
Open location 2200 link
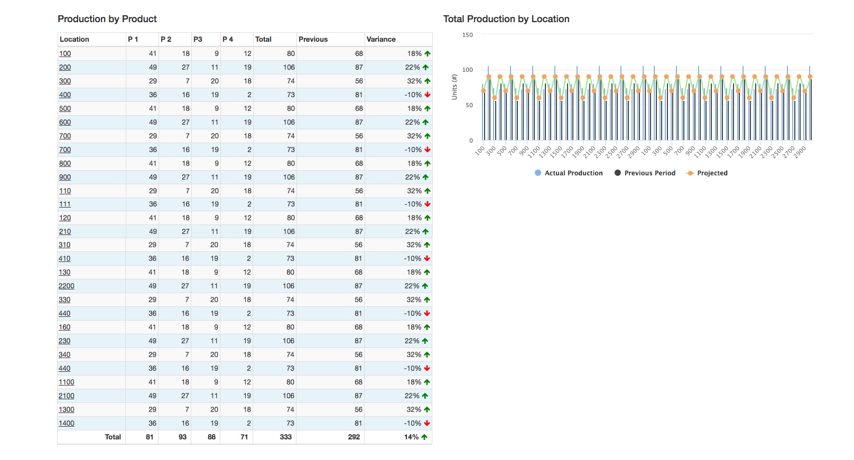point(67,286)
